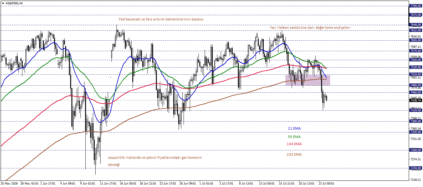423x187 pixels.
Task: Click the 23 Jun 17:01 time label
Action: (x=168, y=184)
